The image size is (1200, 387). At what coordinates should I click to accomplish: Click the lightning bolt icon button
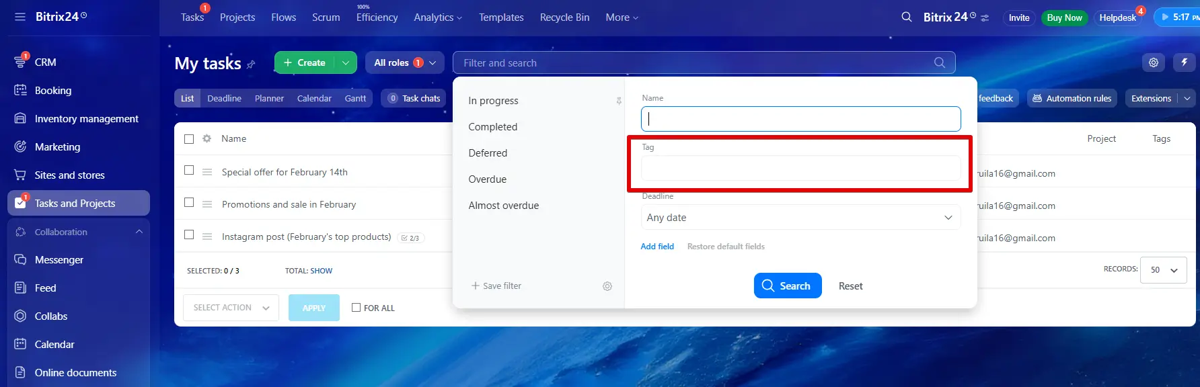[x=1184, y=62]
